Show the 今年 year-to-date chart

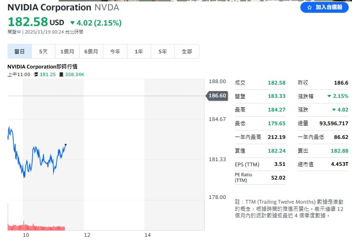[x=115, y=52]
